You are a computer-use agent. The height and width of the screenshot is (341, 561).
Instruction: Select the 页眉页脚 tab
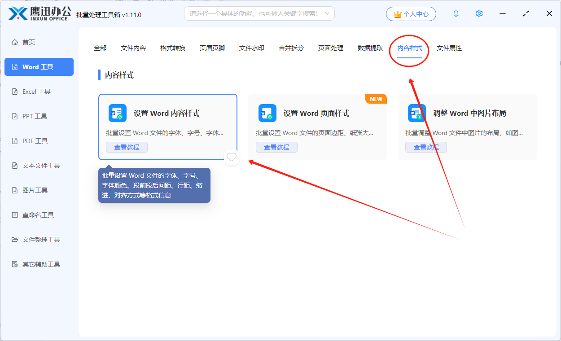[x=212, y=48]
